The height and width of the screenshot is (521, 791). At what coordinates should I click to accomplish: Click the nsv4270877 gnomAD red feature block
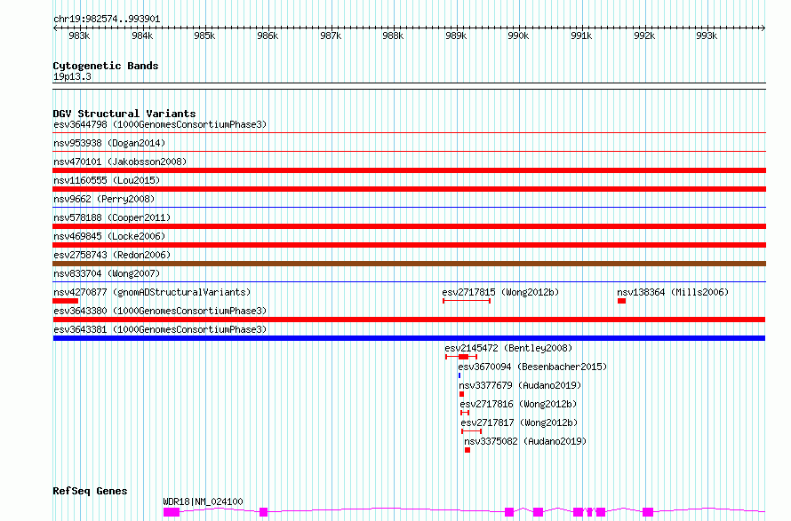[66, 301]
